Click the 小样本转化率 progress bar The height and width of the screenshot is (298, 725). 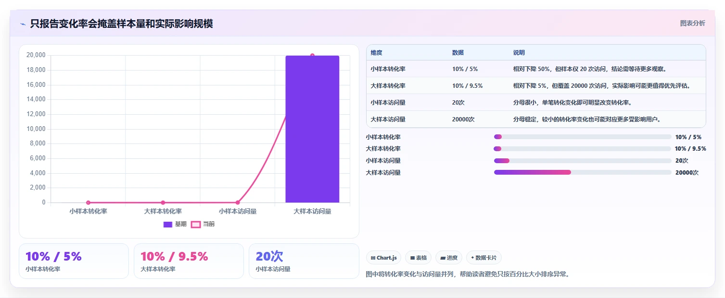(583, 137)
